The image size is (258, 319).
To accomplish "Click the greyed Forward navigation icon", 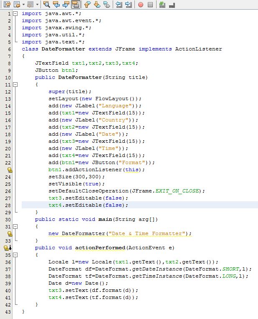I will point(30,4).
